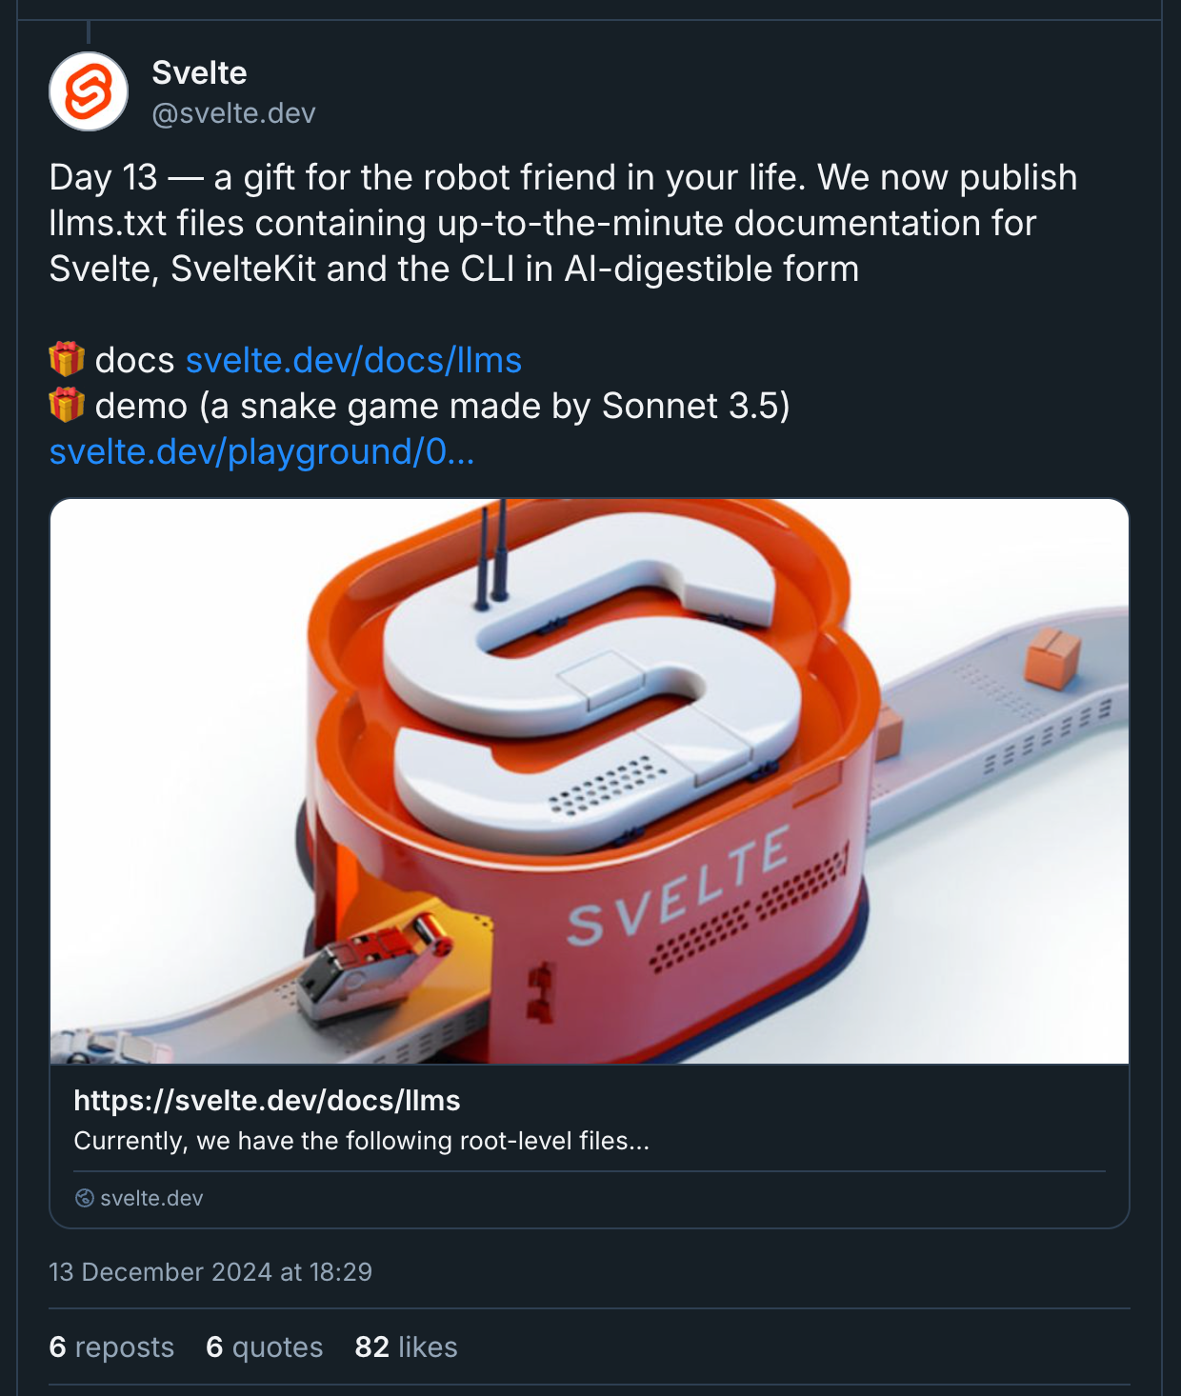Click the @svelte.dev handle
The image size is (1181, 1396).
tap(233, 112)
